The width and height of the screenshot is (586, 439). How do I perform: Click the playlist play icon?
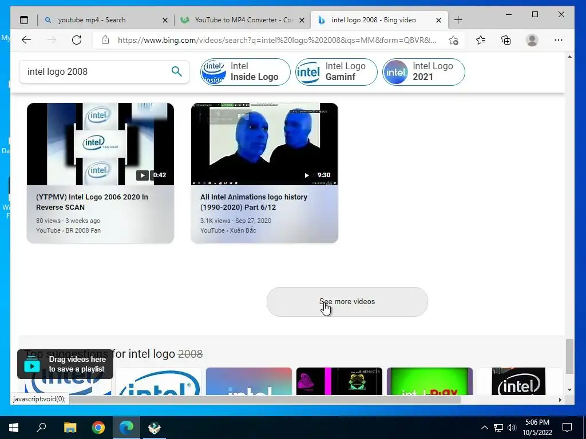click(32, 365)
